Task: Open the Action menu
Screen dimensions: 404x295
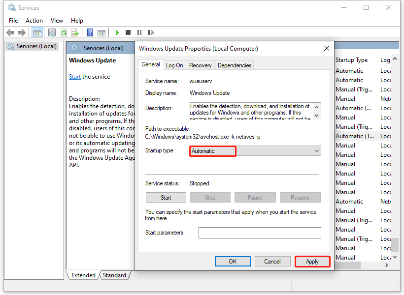Action: [34, 21]
